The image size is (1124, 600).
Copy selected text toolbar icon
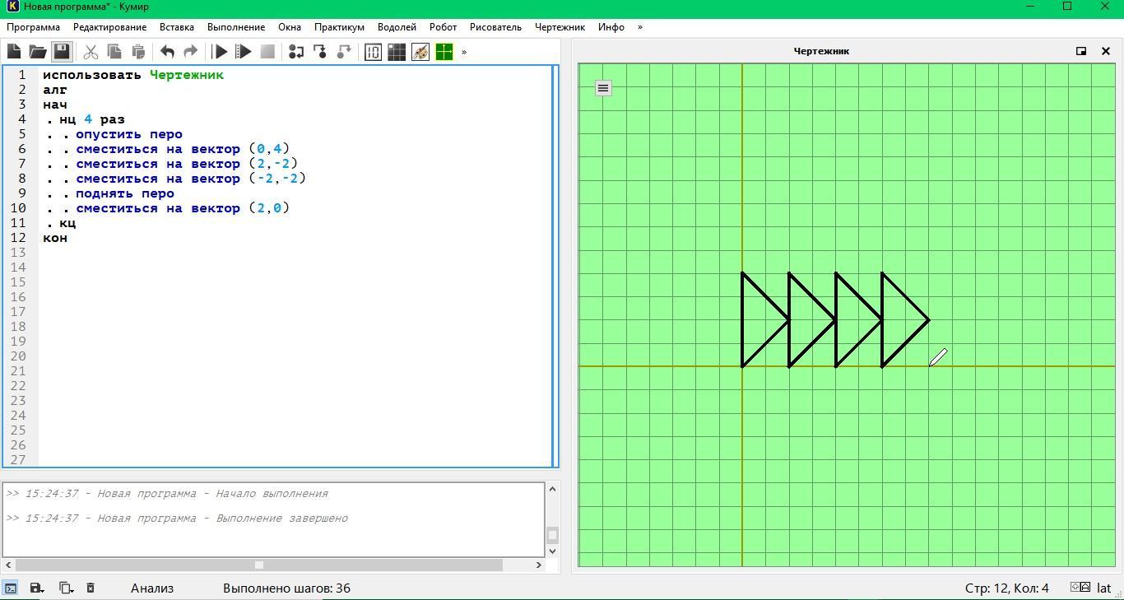[x=114, y=52]
